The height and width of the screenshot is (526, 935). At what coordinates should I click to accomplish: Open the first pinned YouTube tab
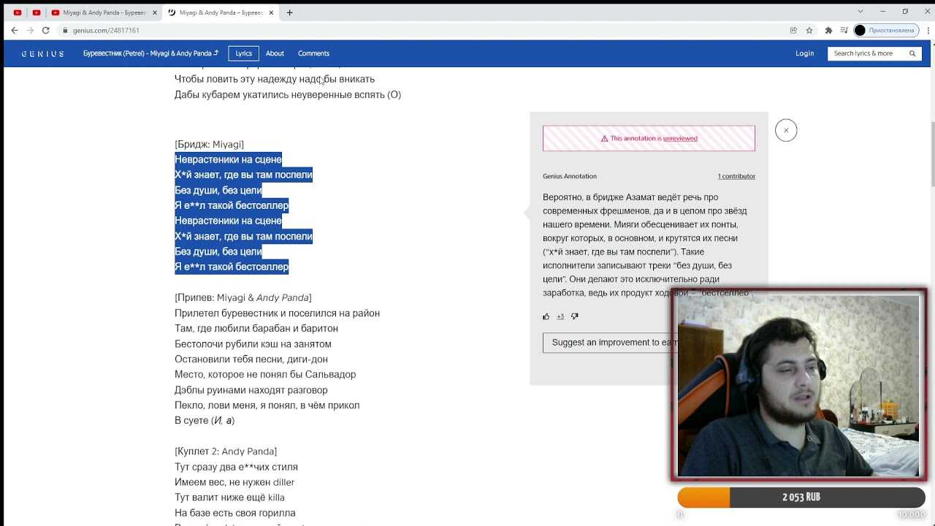(18, 12)
